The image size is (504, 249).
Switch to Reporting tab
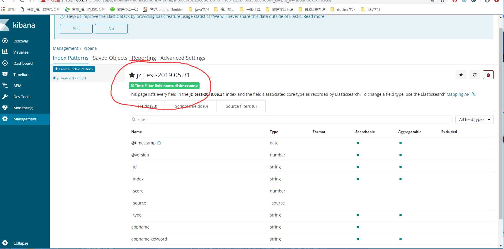144,58
